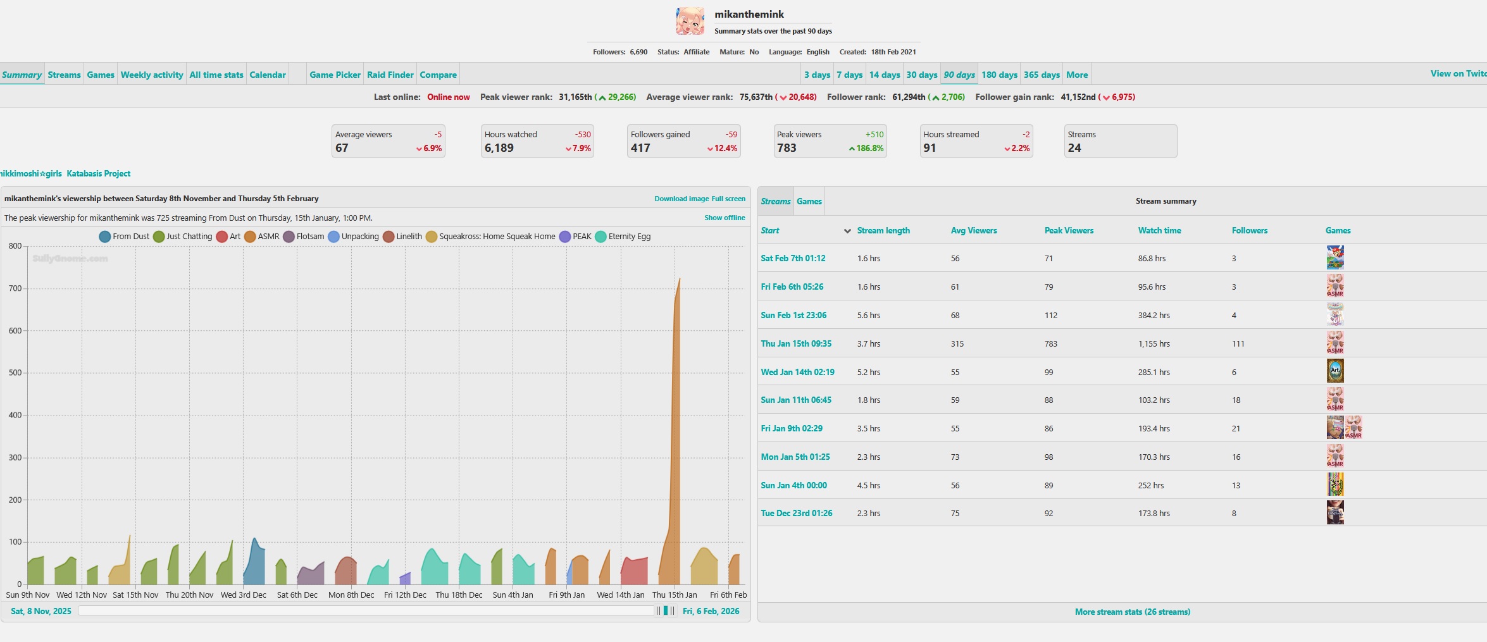1487x642 pixels.
Task: Select the 365 days range
Action: tap(1042, 75)
